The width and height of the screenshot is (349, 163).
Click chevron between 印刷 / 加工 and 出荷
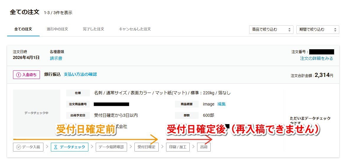tap(193, 147)
